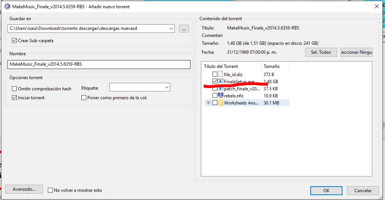The width and height of the screenshot is (385, 200).
Task: Uncheck the FinaleSetup.exe checkbox
Action: coord(215,81)
